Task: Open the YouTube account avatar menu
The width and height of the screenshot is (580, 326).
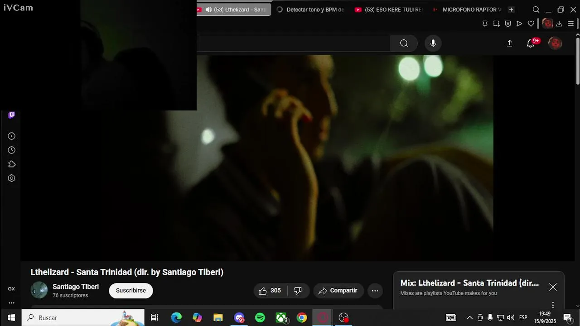Action: point(555,43)
